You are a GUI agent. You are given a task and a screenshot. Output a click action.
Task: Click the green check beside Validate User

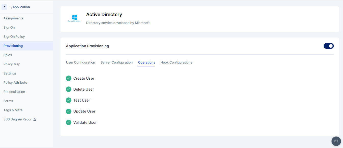click(x=68, y=122)
